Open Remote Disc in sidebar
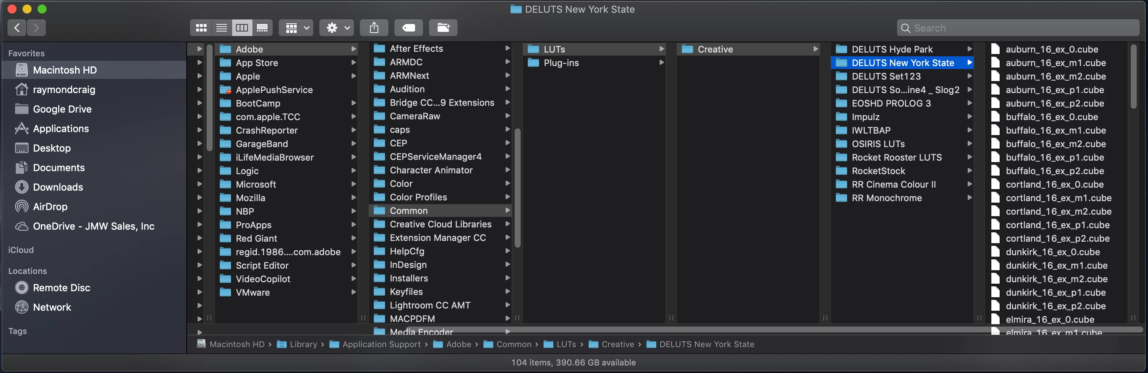This screenshot has height=373, width=1148. point(94,287)
